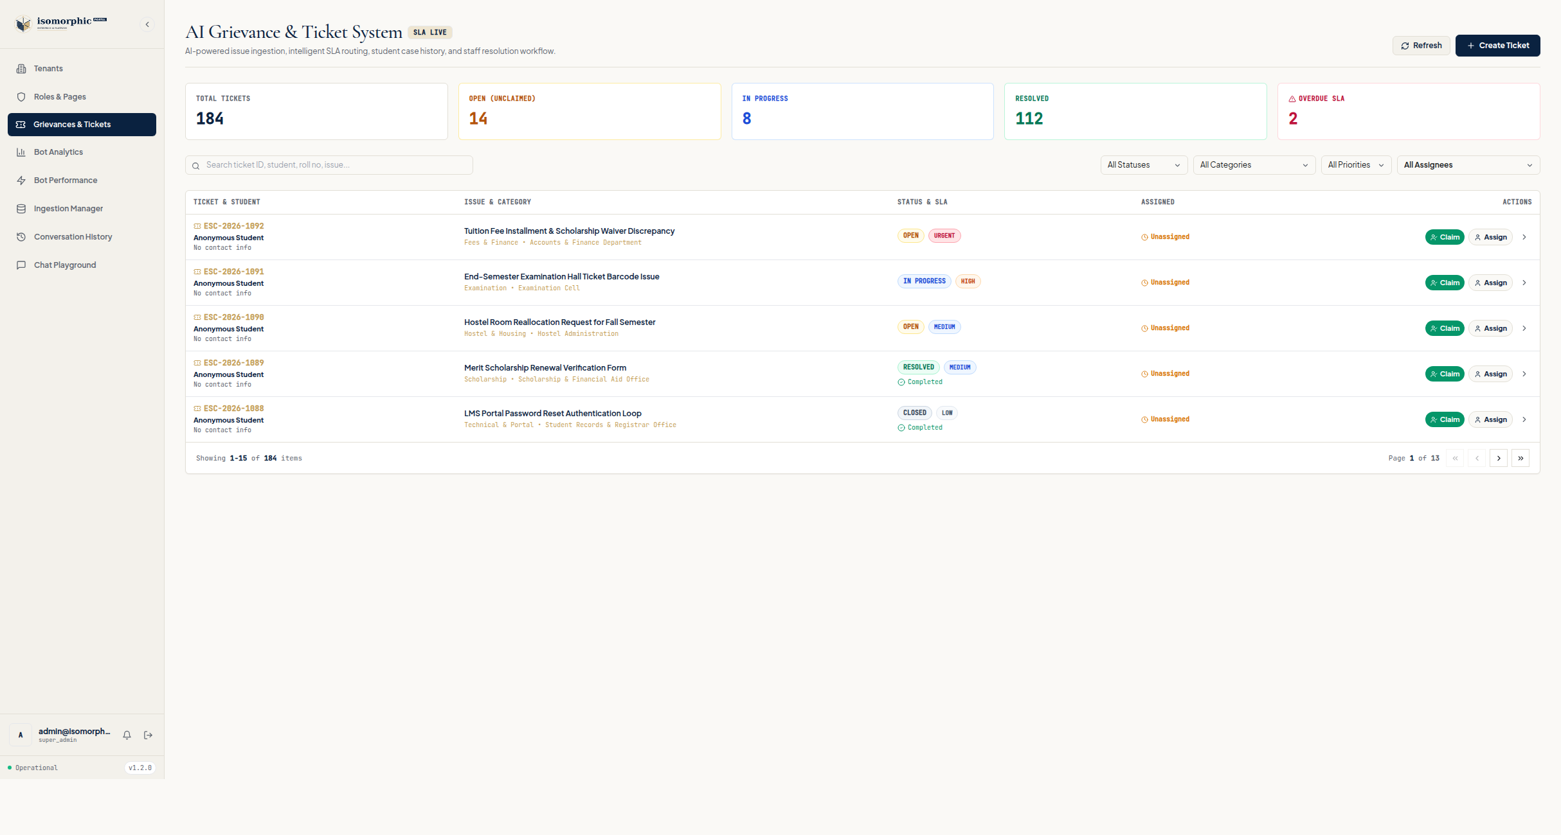Expand ticket ESC-2026-1091 row chevron
Image resolution: width=1561 pixels, height=835 pixels.
click(x=1524, y=283)
